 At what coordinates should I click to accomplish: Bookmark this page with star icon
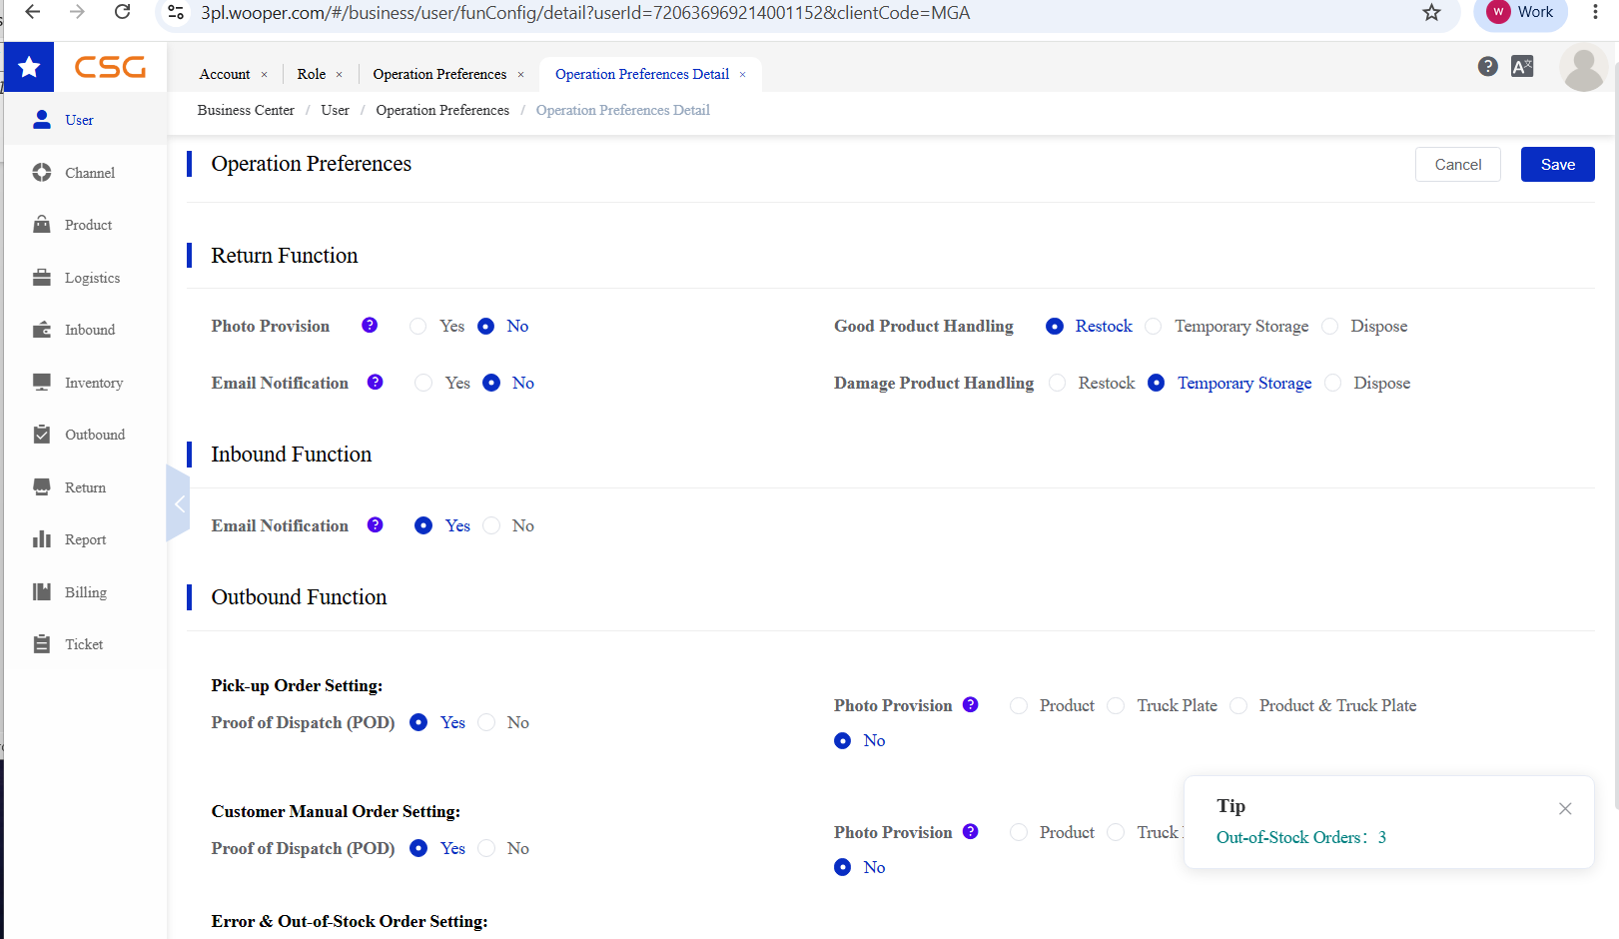pos(1431,12)
